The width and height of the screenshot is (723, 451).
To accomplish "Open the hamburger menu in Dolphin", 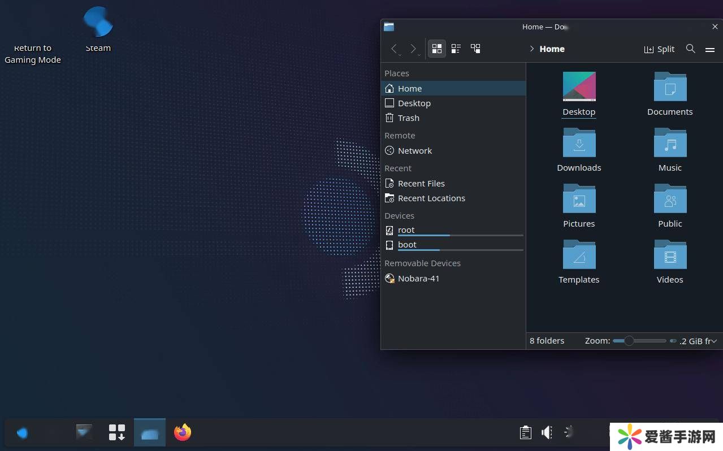I will click(x=710, y=49).
